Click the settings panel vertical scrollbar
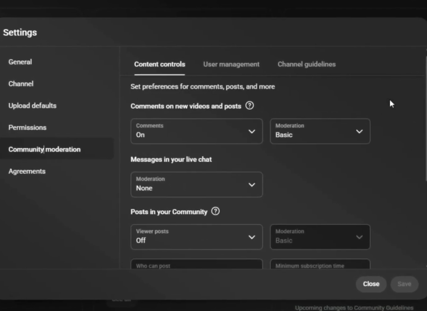Screen dimensions: 427x311 425,119
